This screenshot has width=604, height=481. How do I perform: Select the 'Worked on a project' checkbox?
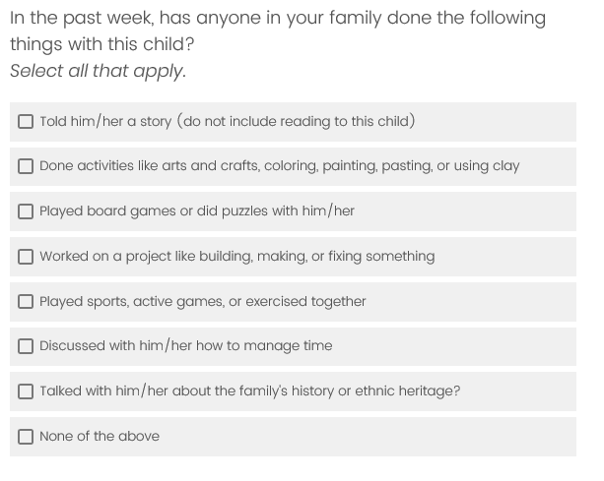point(26,257)
